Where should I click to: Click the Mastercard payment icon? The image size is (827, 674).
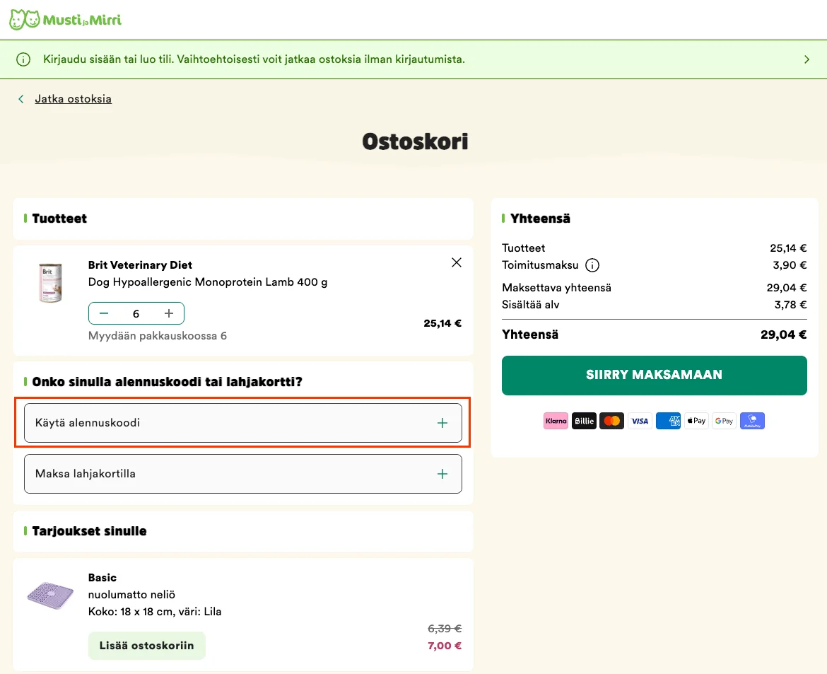coord(612,421)
